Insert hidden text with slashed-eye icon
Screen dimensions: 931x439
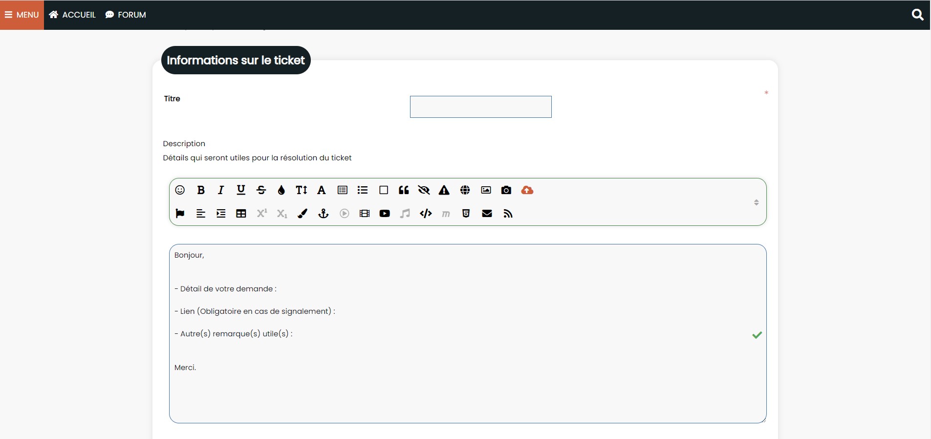pyautogui.click(x=424, y=190)
